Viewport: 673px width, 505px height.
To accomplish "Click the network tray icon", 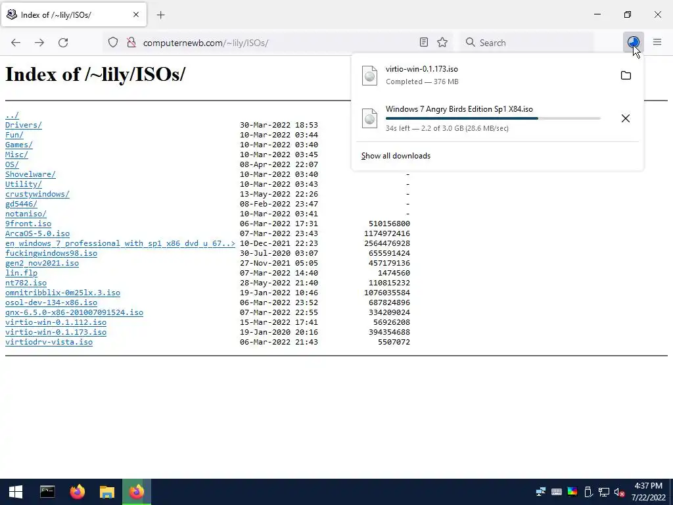I will 604,492.
